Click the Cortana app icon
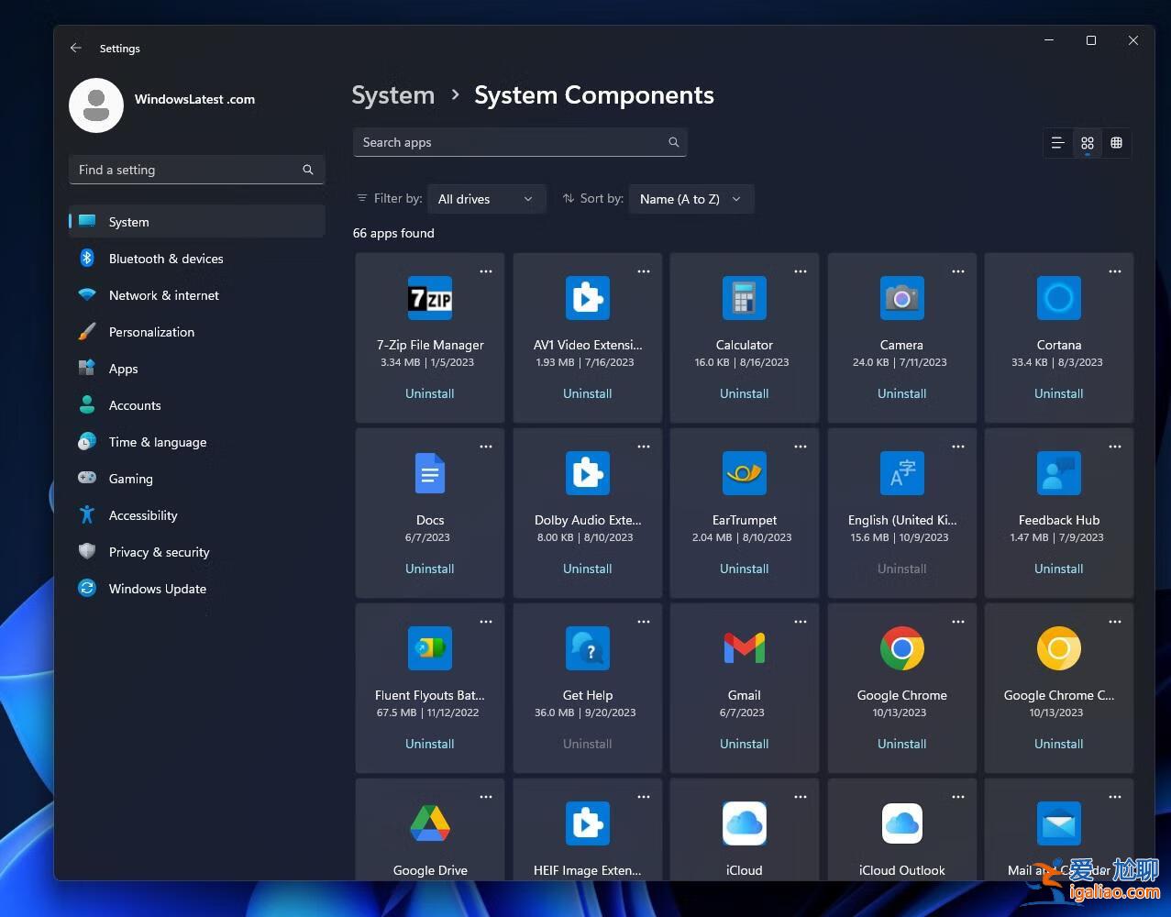Image resolution: width=1171 pixels, height=917 pixels. (1058, 298)
